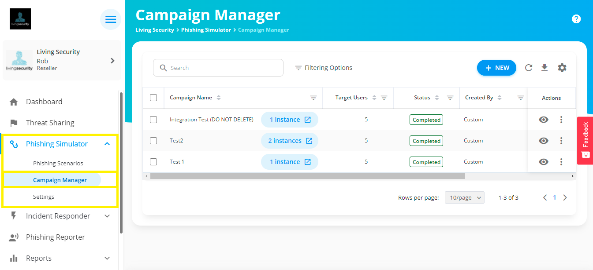Click the download campaigns icon
This screenshot has width=593, height=270.
tap(545, 68)
